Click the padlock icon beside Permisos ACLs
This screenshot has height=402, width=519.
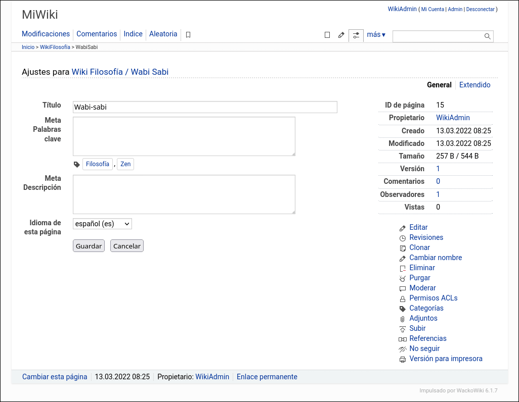pyautogui.click(x=403, y=298)
